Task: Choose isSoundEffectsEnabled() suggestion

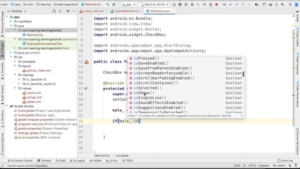Action: [x=186, y=103]
